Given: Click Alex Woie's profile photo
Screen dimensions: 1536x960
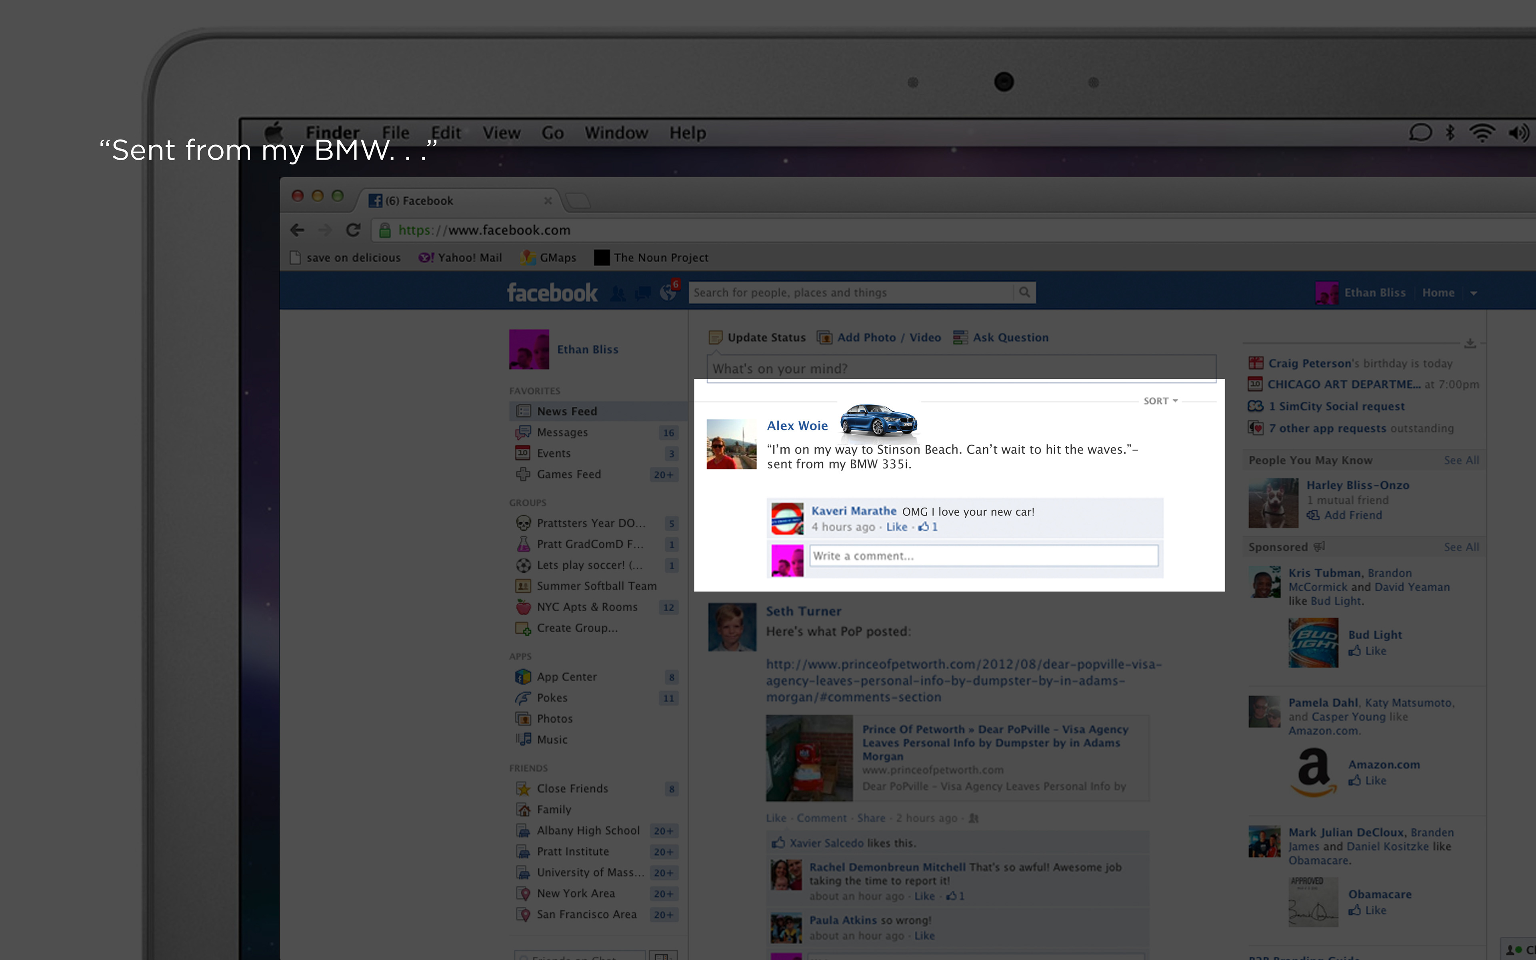Looking at the screenshot, I should [x=731, y=444].
